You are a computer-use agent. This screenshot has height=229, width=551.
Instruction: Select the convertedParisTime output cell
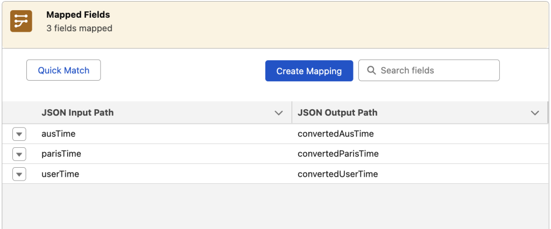coord(338,154)
